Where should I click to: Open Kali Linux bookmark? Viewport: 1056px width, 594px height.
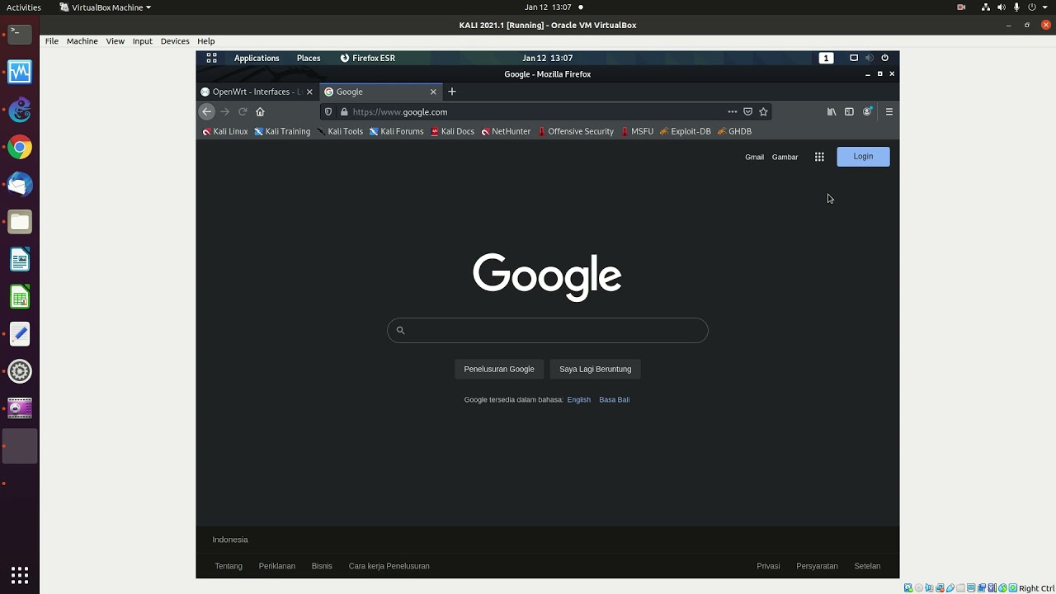coord(224,131)
